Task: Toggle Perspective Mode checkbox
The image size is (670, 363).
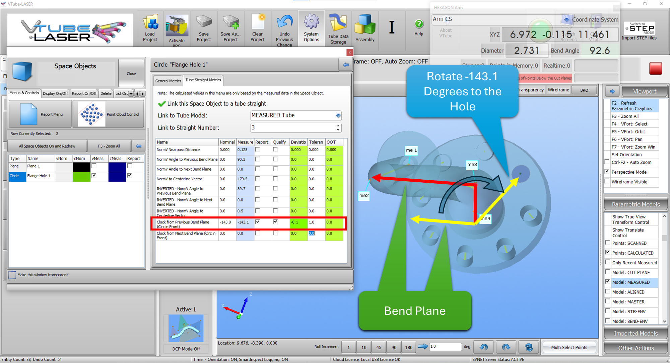Action: click(x=607, y=172)
